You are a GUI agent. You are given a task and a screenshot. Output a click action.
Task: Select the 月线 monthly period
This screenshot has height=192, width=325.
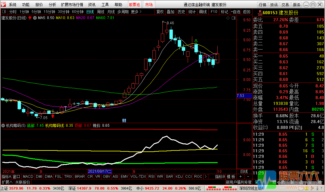click(111, 12)
